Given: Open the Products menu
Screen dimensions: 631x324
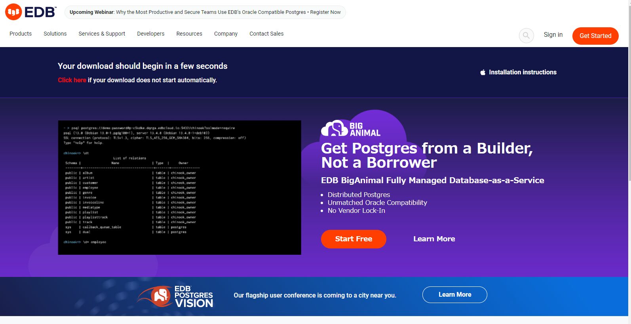Looking at the screenshot, I should coord(21,34).
